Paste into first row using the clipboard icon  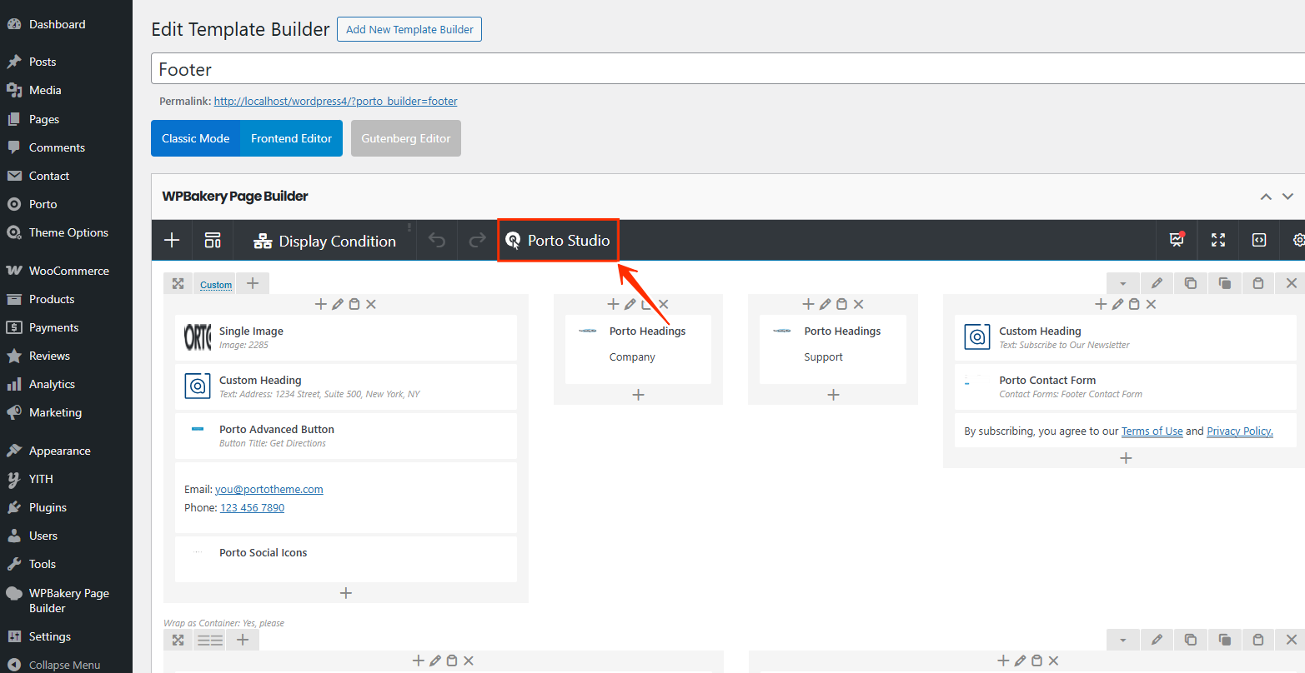point(1258,284)
